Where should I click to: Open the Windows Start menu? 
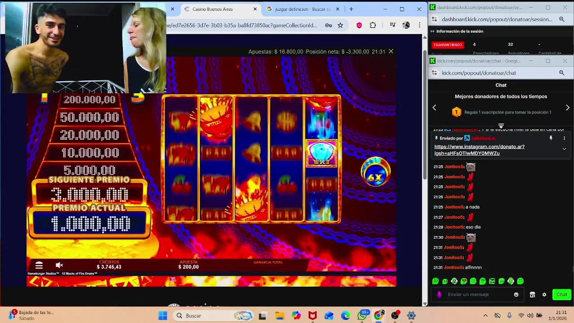[x=162, y=316]
